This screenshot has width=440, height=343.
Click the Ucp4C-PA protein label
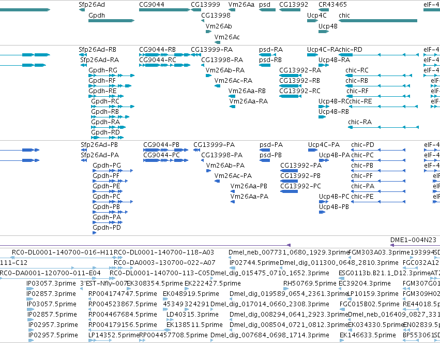click(324, 144)
